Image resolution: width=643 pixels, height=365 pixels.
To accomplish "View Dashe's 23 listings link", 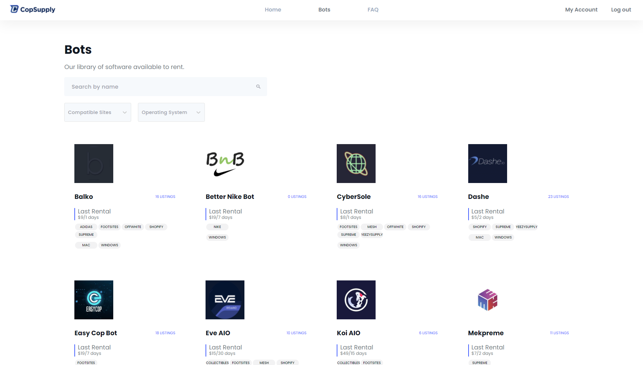I will [x=558, y=197].
